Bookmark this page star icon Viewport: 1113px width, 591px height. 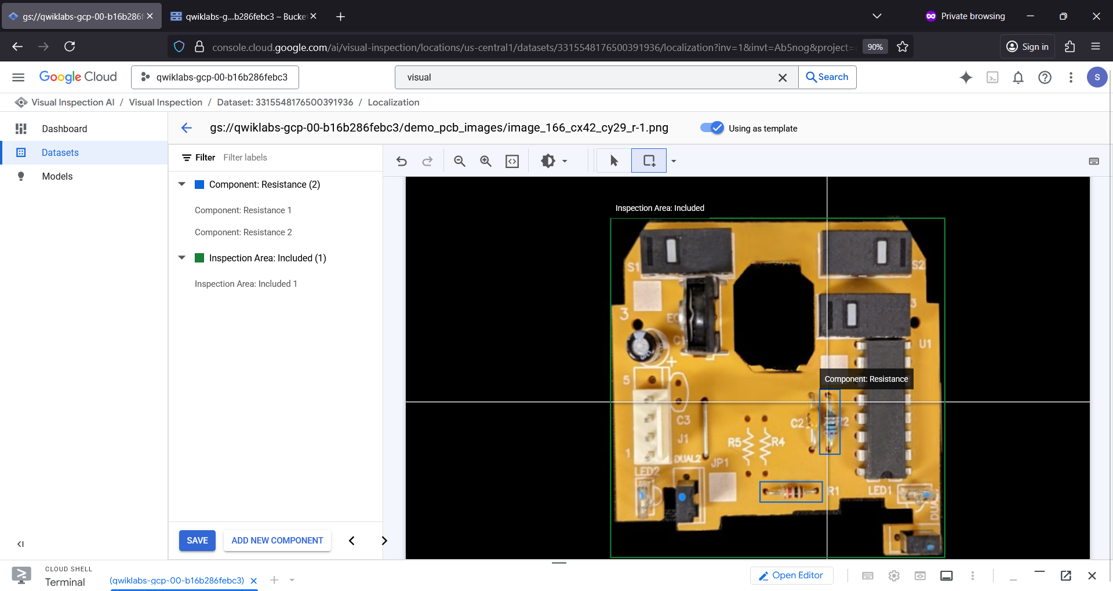903,46
